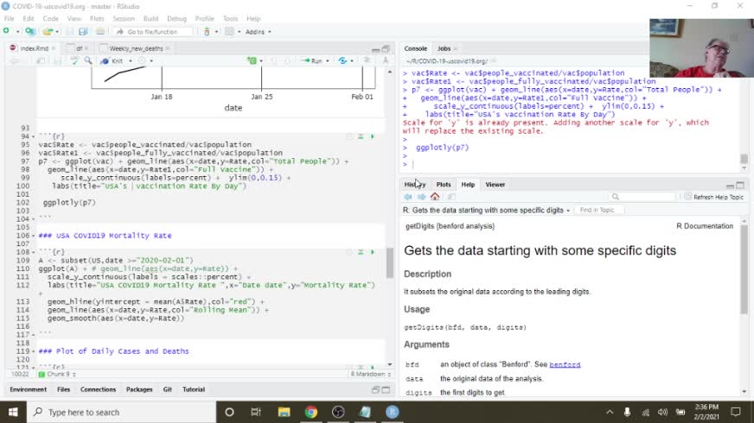754x423 pixels.
Task: Switch to the Jobs tab
Action: [444, 48]
